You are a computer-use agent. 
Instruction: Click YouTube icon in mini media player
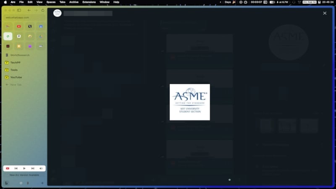click(x=8, y=168)
